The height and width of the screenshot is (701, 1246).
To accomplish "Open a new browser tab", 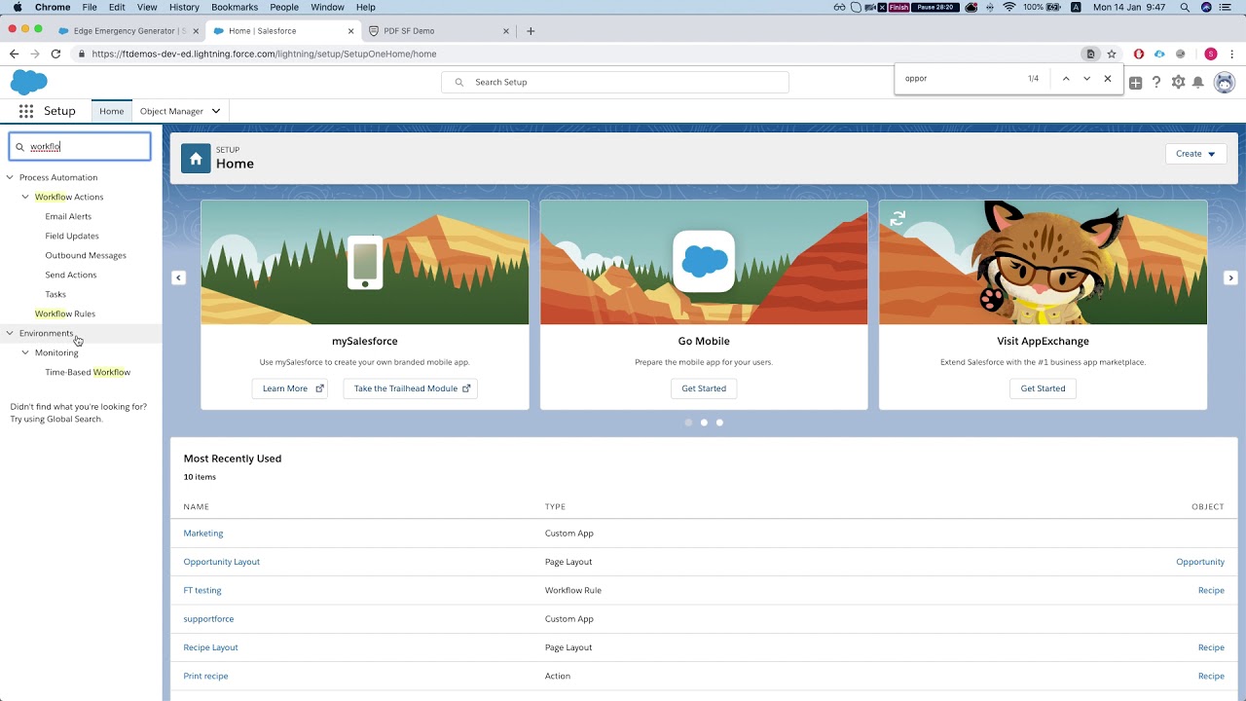I will tap(531, 31).
